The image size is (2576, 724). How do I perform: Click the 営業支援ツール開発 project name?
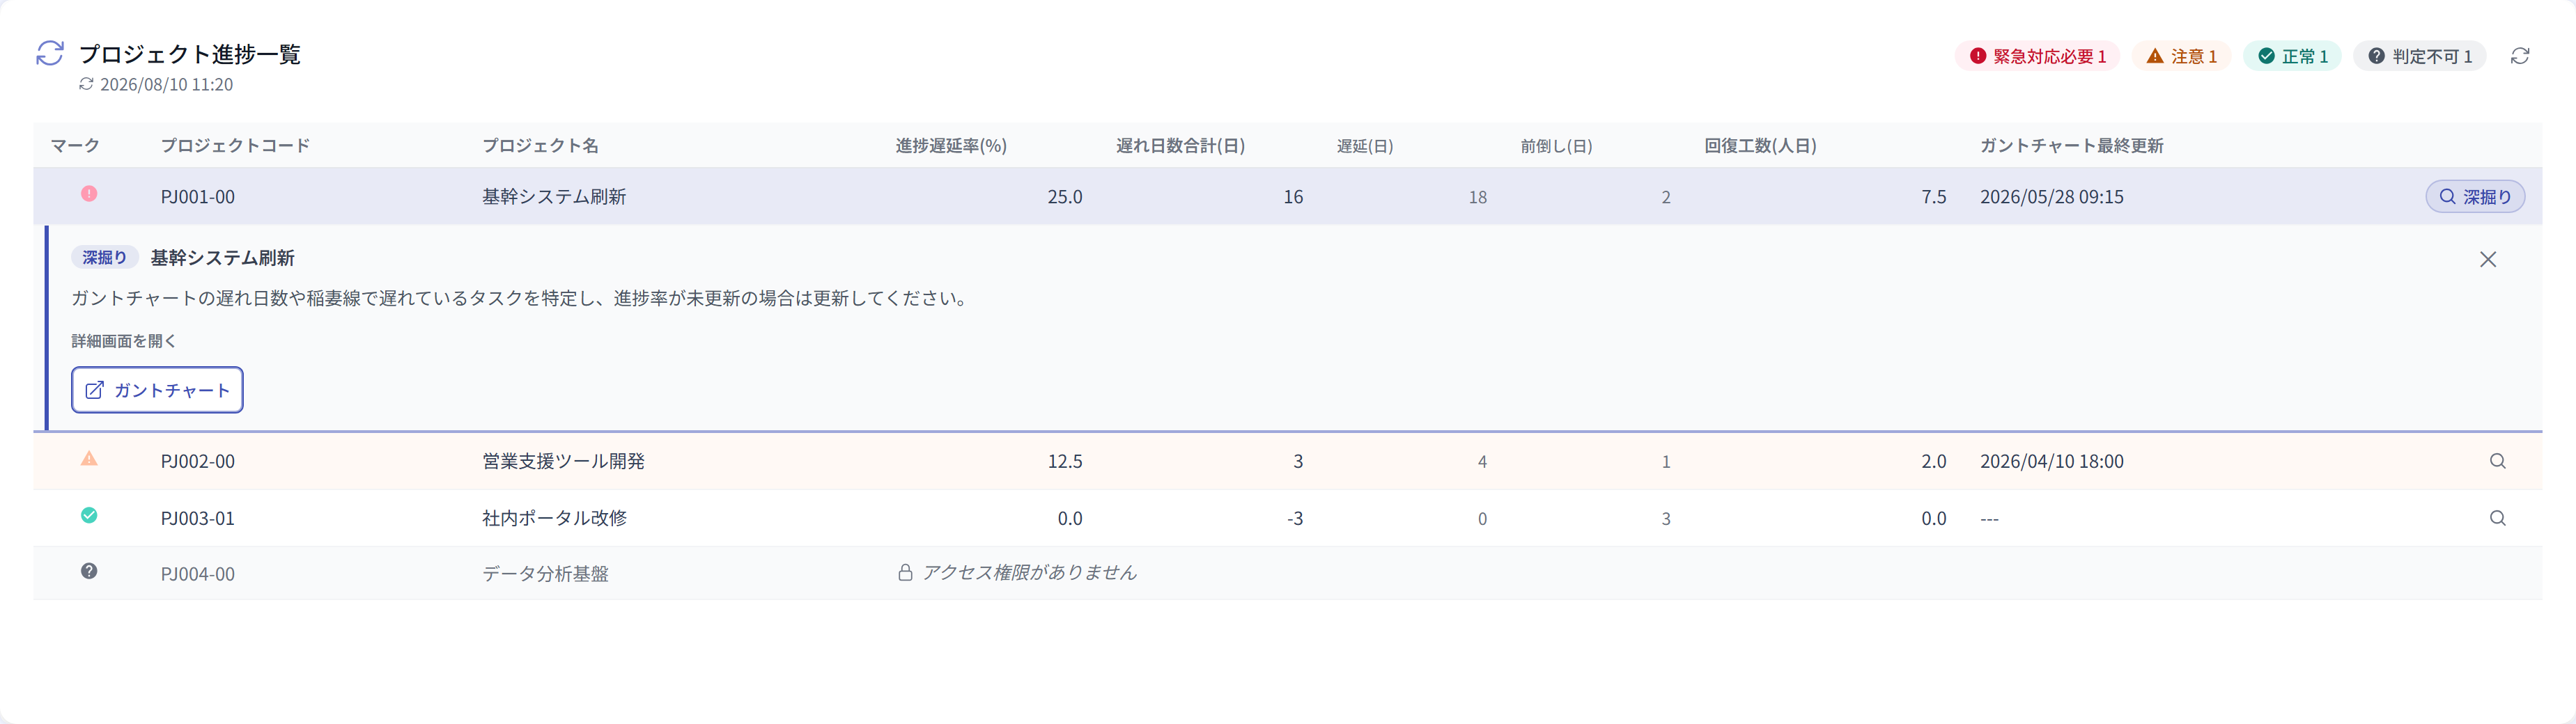[x=563, y=461]
